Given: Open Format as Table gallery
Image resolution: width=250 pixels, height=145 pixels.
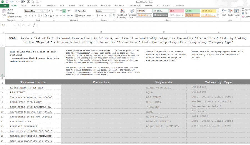Looking at the screenshot, I should (x=132, y=14).
